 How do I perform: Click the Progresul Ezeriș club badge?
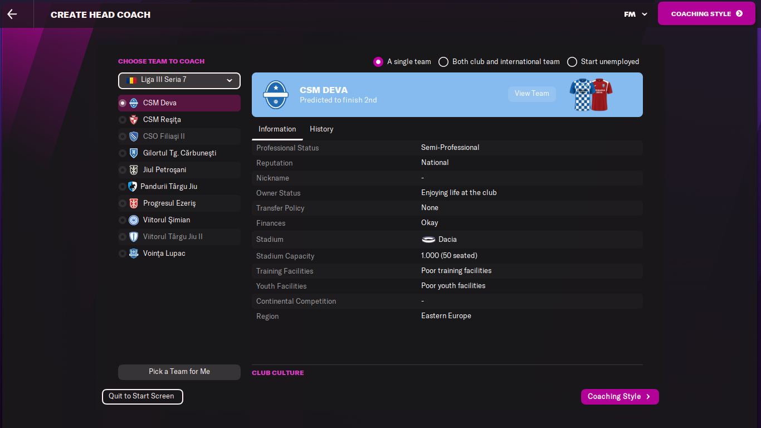[134, 203]
